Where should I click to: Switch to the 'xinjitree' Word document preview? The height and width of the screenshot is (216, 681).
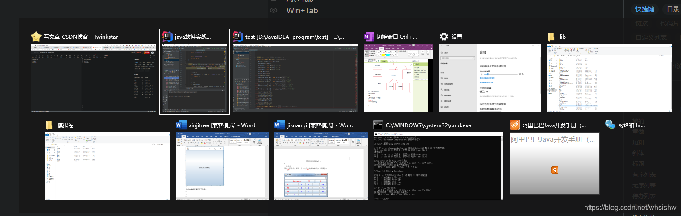tap(222, 166)
